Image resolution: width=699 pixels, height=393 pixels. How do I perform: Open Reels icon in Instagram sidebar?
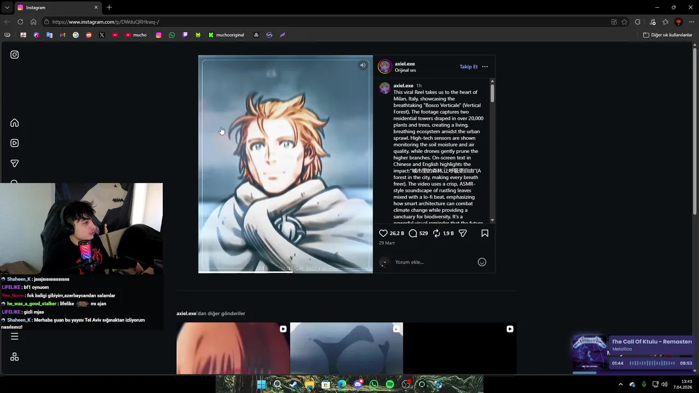(x=15, y=143)
